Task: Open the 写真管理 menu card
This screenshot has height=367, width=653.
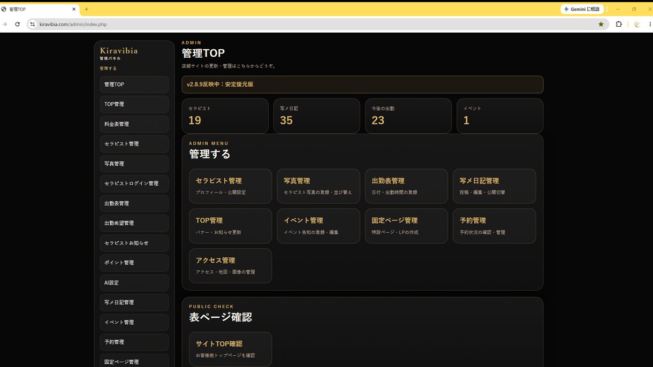Action: (x=318, y=186)
